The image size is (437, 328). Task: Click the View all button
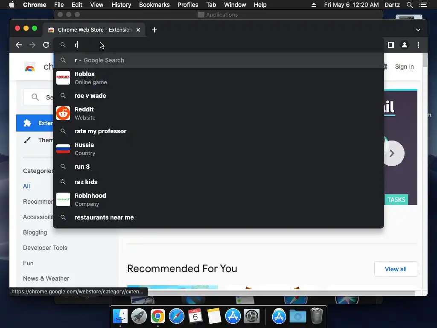396,269
